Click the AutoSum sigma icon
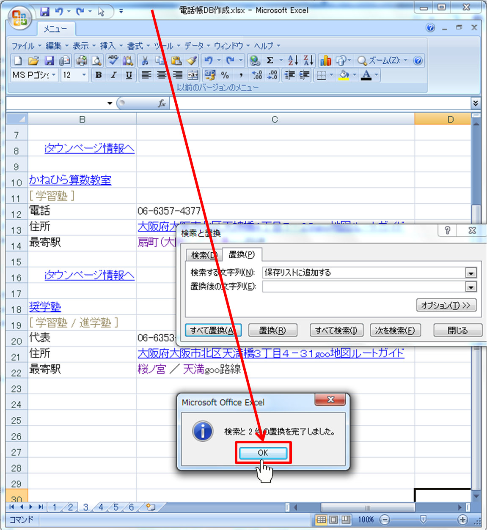Screen dimensions: 487x530 click(270, 61)
